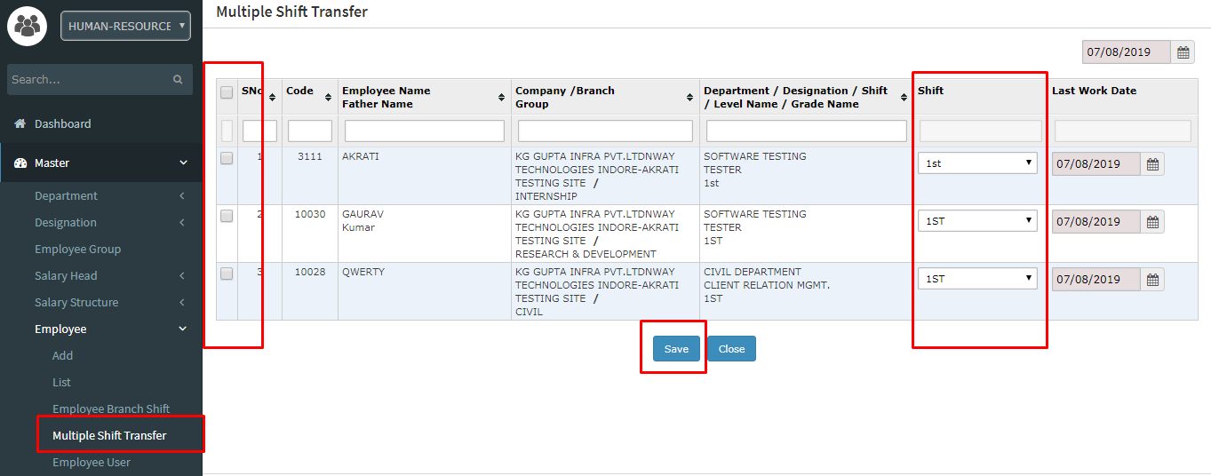1211x476 pixels.
Task: Click the search magnifier icon in the sidebar
Action: tap(178, 80)
